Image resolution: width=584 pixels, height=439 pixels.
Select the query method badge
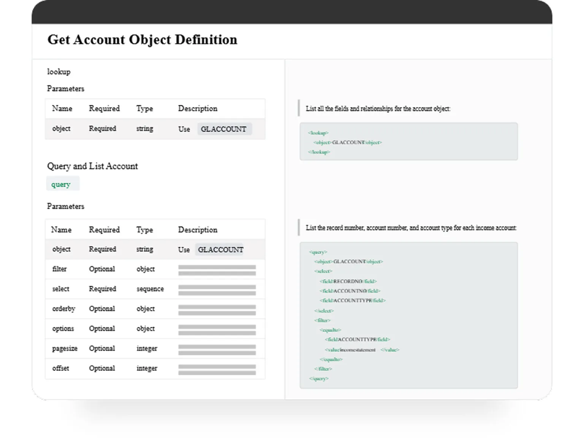point(62,184)
